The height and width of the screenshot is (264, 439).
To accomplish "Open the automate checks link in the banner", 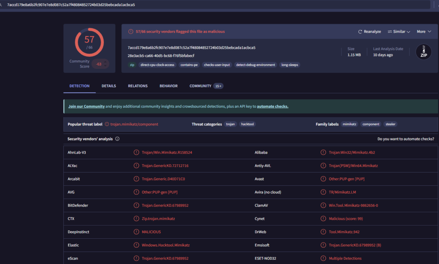I will point(273,107).
